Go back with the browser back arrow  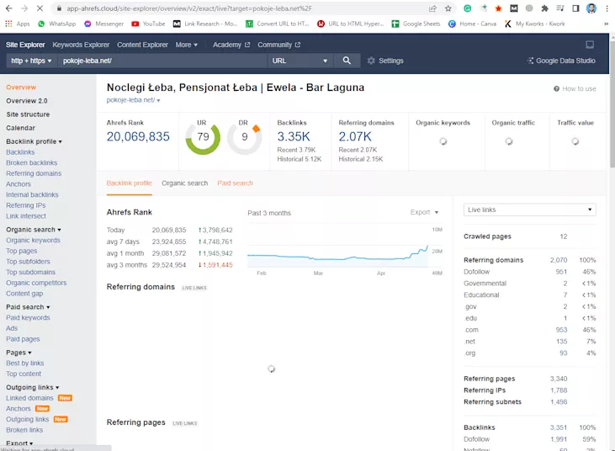click(x=9, y=8)
